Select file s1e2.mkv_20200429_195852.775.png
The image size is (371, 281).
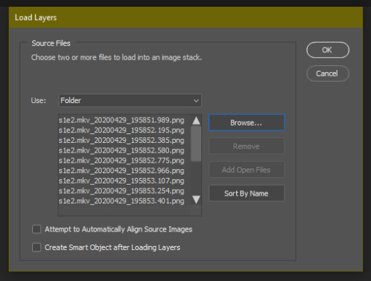click(x=122, y=161)
